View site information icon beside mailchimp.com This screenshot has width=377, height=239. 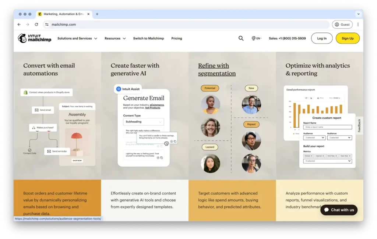47,25
